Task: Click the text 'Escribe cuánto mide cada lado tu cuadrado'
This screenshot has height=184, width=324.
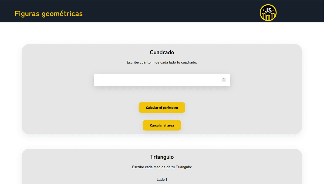Action: pyautogui.click(x=162, y=62)
